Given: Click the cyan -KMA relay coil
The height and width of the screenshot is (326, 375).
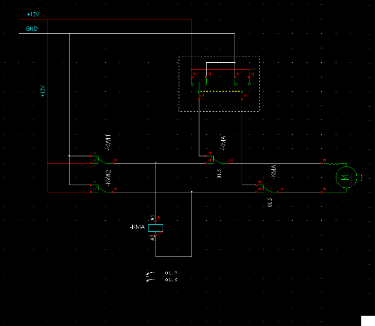Looking at the screenshot, I should click(159, 227).
